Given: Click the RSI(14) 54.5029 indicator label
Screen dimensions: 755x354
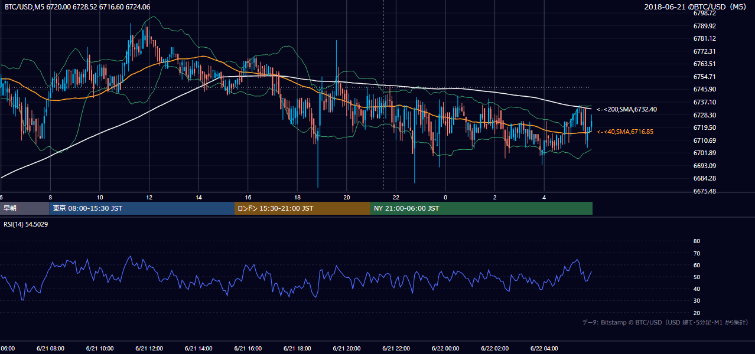Looking at the screenshot, I should pos(26,224).
